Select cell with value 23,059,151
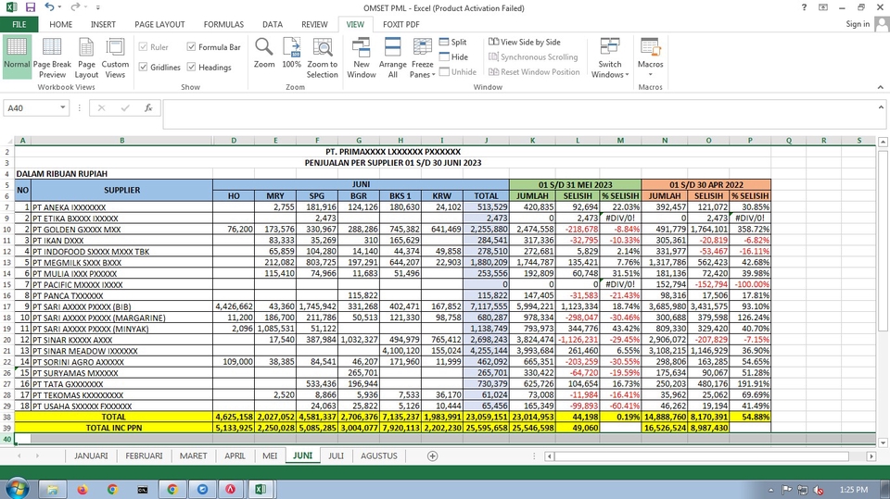890x499 pixels. tap(486, 417)
